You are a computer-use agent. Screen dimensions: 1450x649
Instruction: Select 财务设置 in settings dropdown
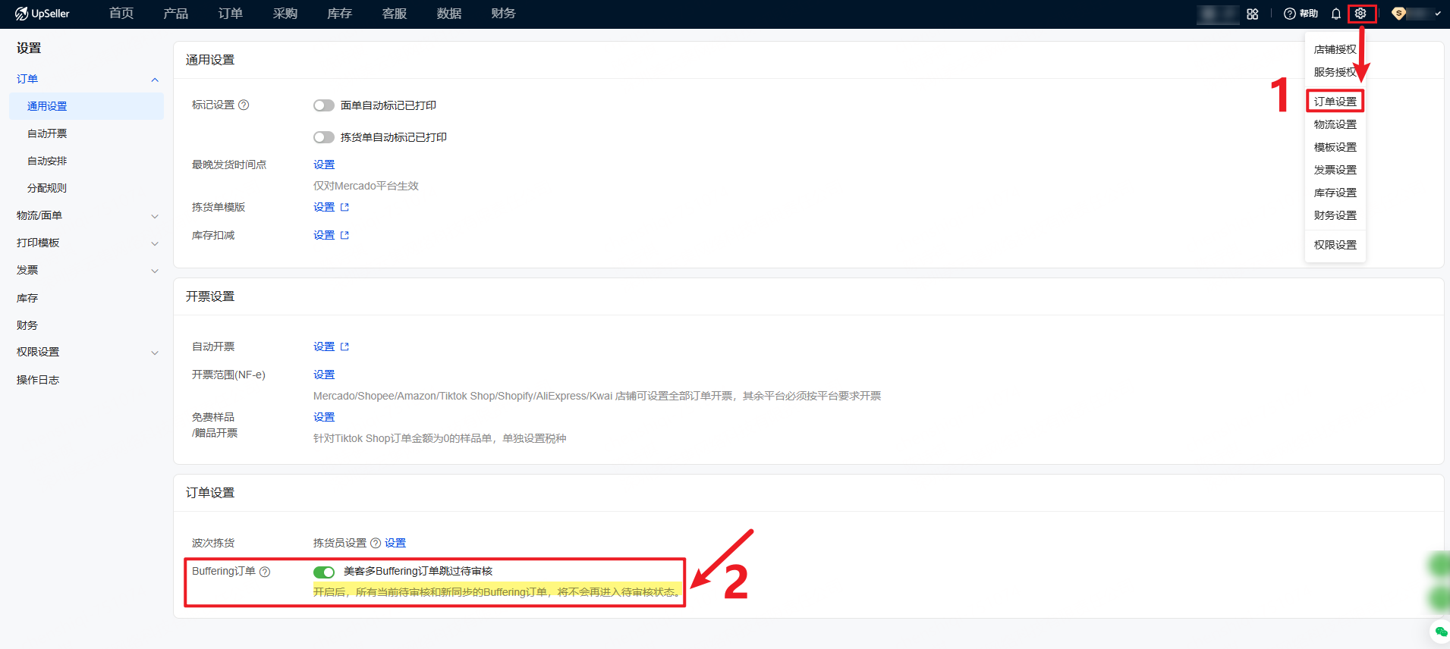coord(1335,215)
